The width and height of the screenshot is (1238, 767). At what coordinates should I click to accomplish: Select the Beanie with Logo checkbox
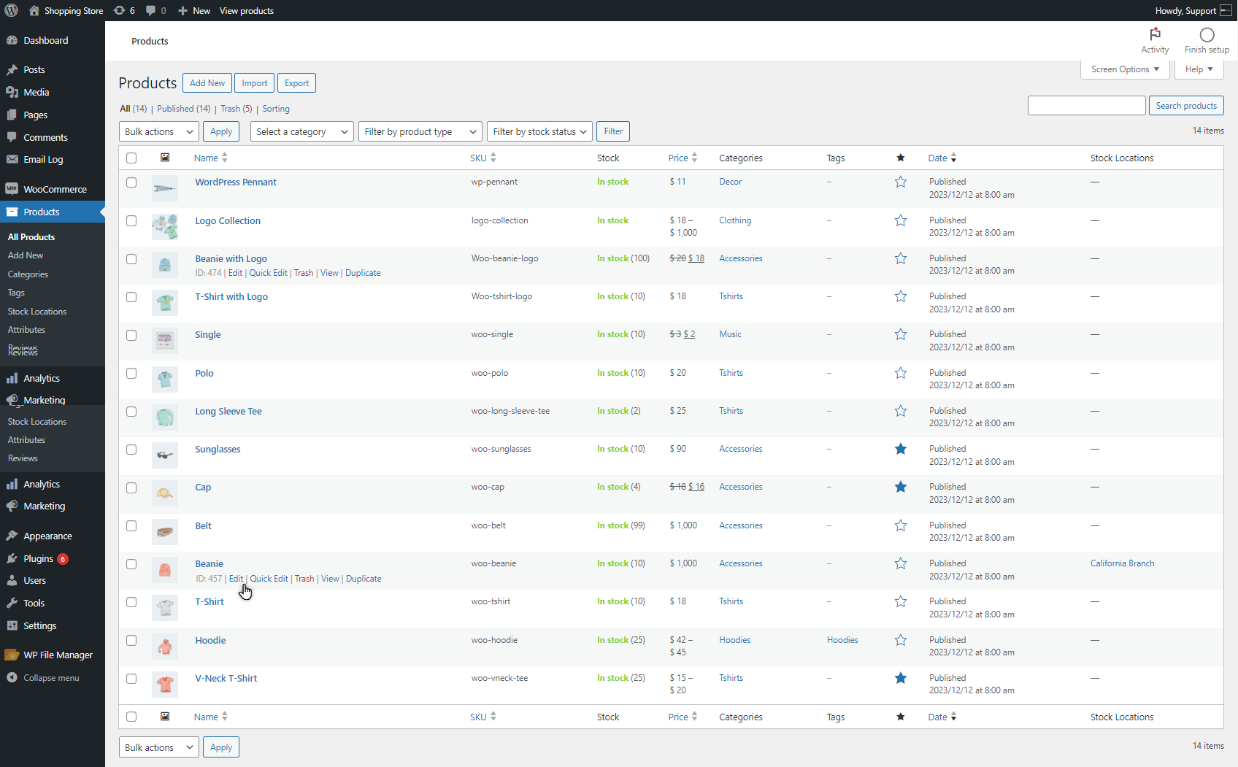click(x=131, y=259)
